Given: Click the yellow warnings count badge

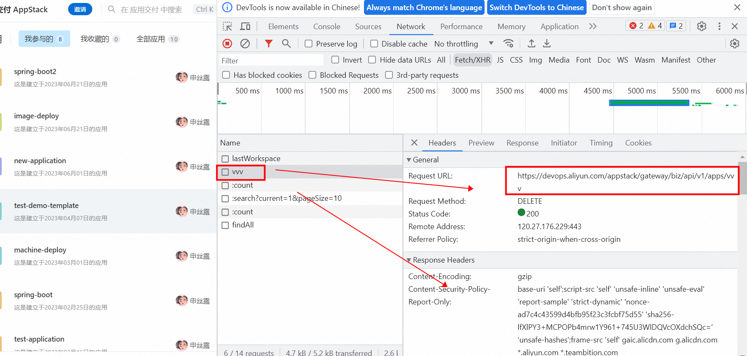Looking at the screenshot, I should 655,26.
